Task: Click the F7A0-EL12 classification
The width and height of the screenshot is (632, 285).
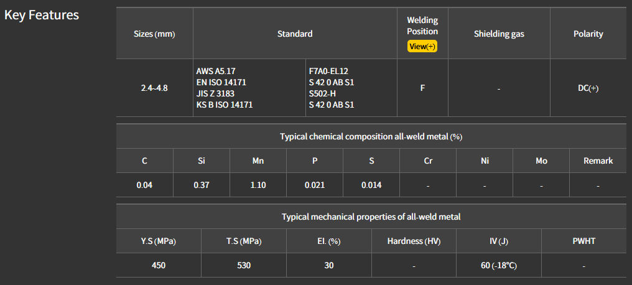Action: pyautogui.click(x=328, y=71)
